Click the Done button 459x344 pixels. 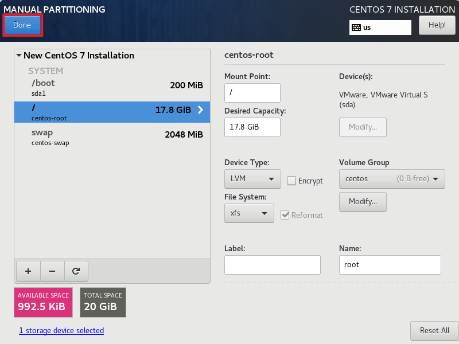[22, 25]
